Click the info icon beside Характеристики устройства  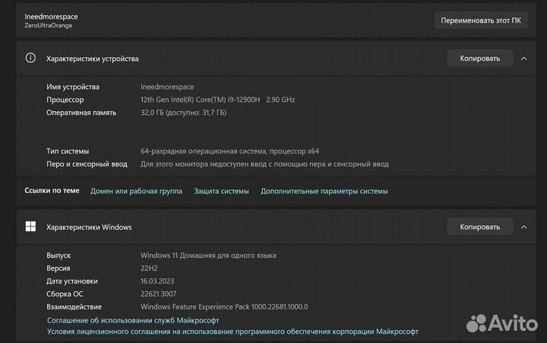[30, 58]
